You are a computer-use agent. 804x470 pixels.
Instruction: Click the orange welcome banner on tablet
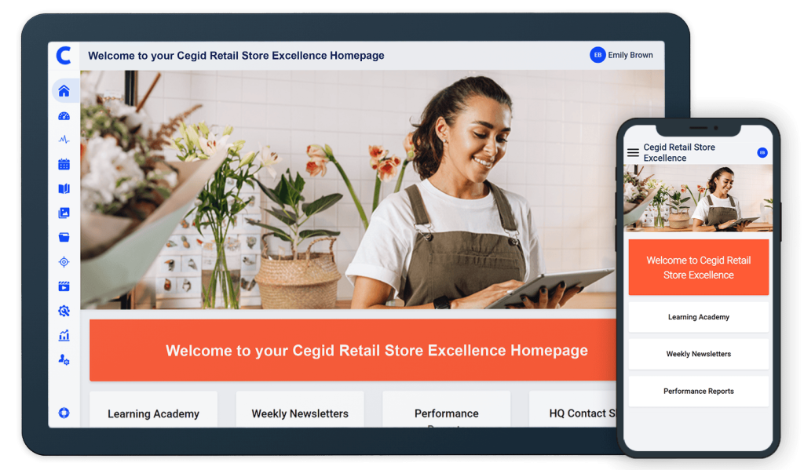353,351
